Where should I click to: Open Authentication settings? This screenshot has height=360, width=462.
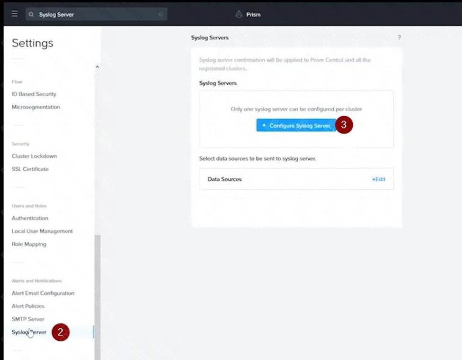(30, 218)
